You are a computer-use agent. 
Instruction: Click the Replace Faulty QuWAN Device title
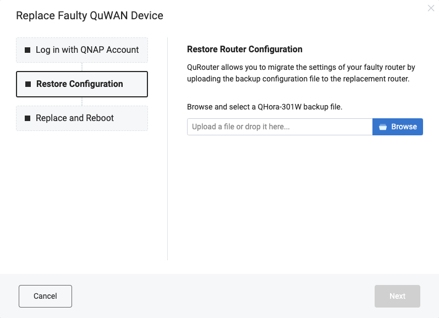[90, 15]
